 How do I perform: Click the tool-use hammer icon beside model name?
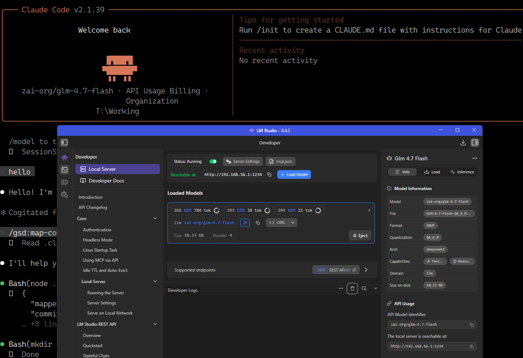tap(245, 223)
